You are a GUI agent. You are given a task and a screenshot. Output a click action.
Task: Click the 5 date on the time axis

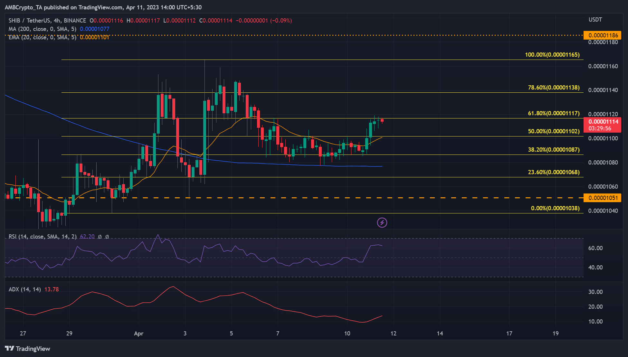(x=231, y=334)
